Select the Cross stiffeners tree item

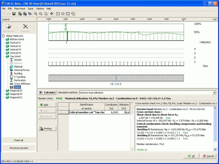coord(23,84)
